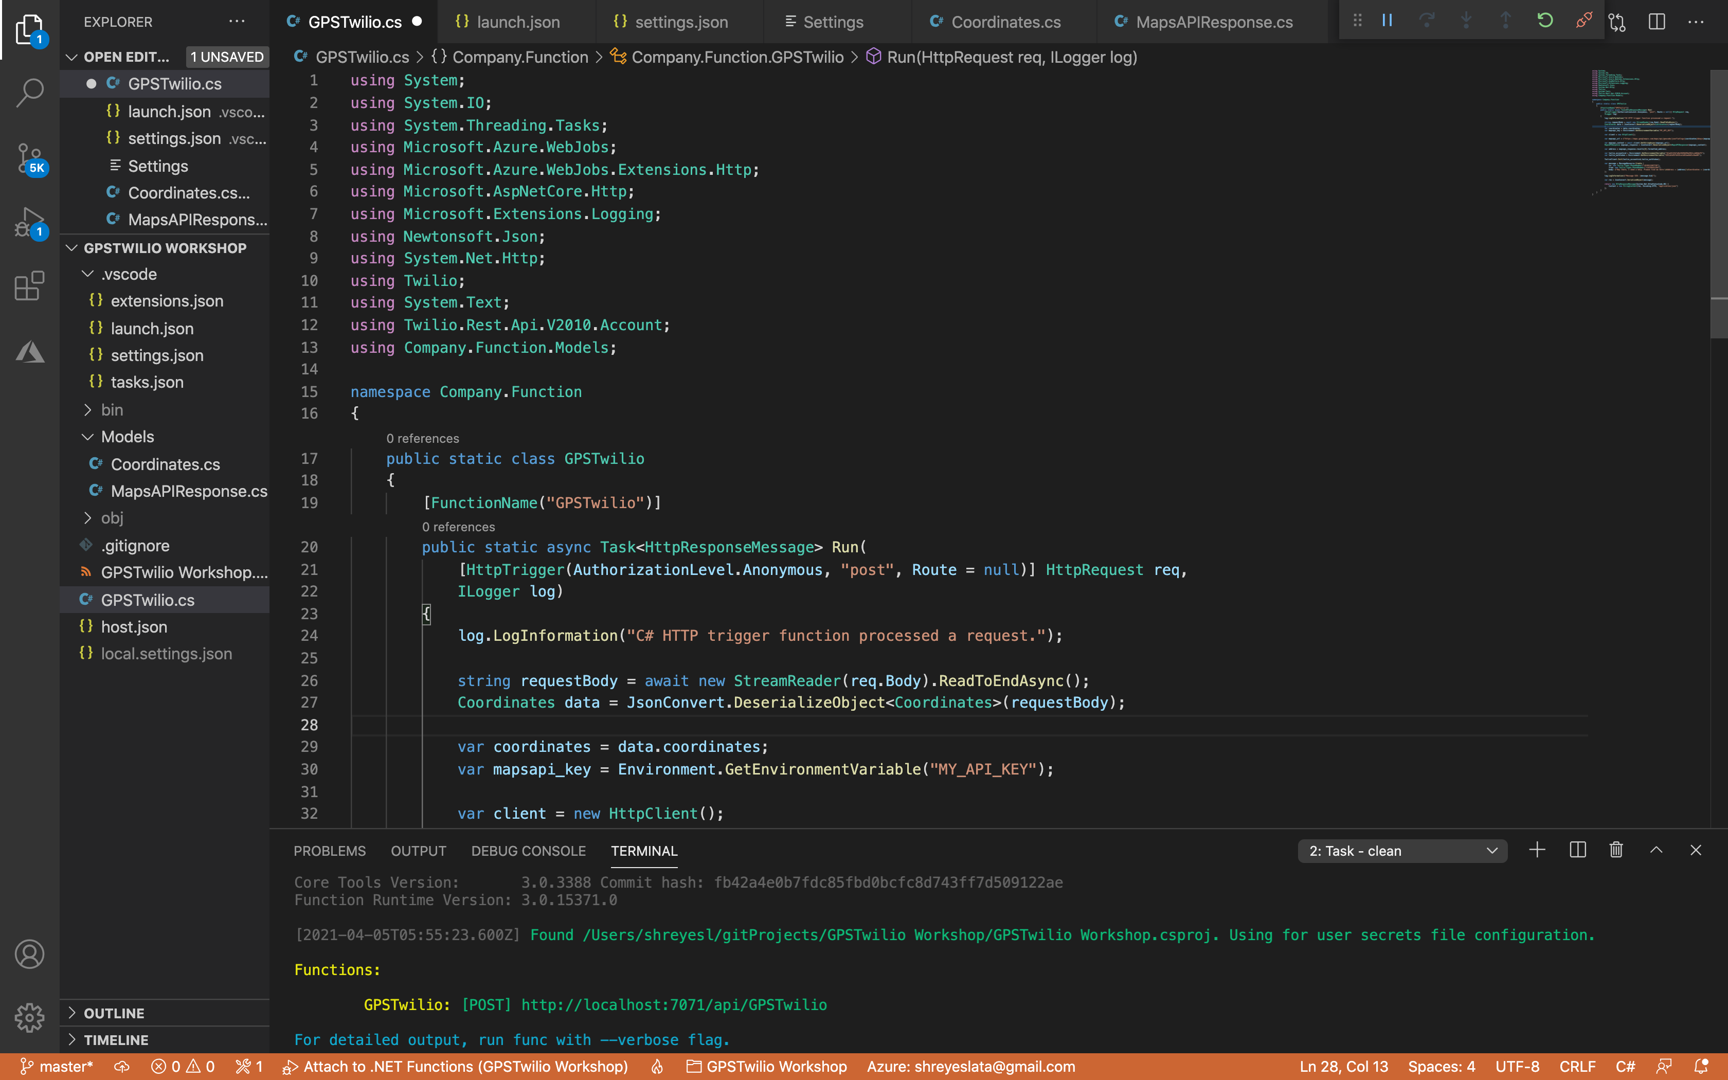Viewport: 1728px width, 1080px height.
Task: Kill the terminal with trash icon
Action: click(x=1616, y=850)
